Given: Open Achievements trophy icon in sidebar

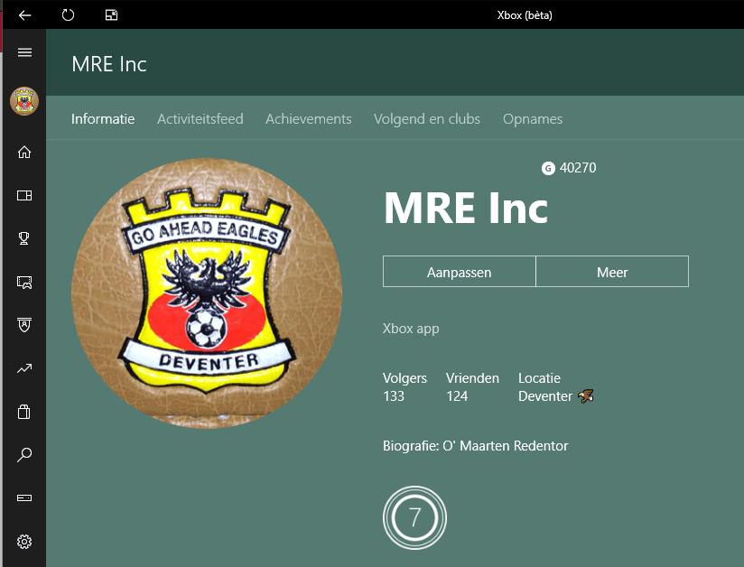Looking at the screenshot, I should coord(24,238).
